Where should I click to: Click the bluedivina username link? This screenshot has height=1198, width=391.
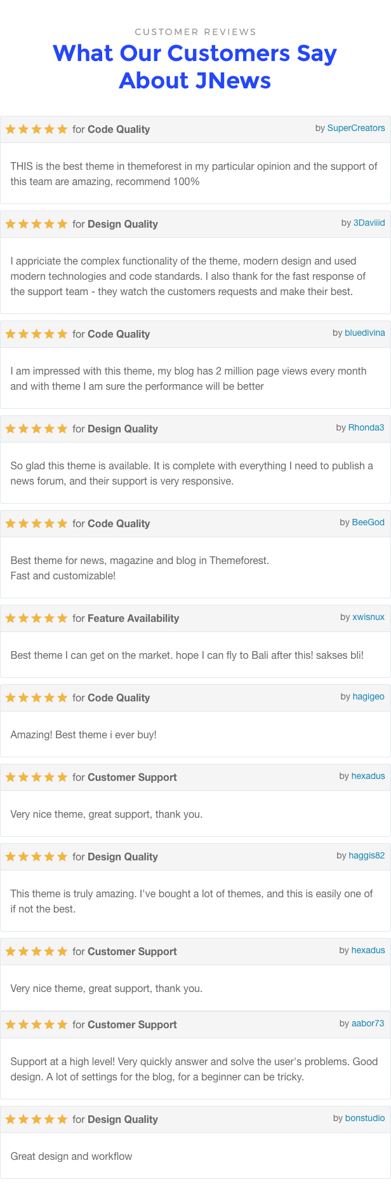click(364, 333)
